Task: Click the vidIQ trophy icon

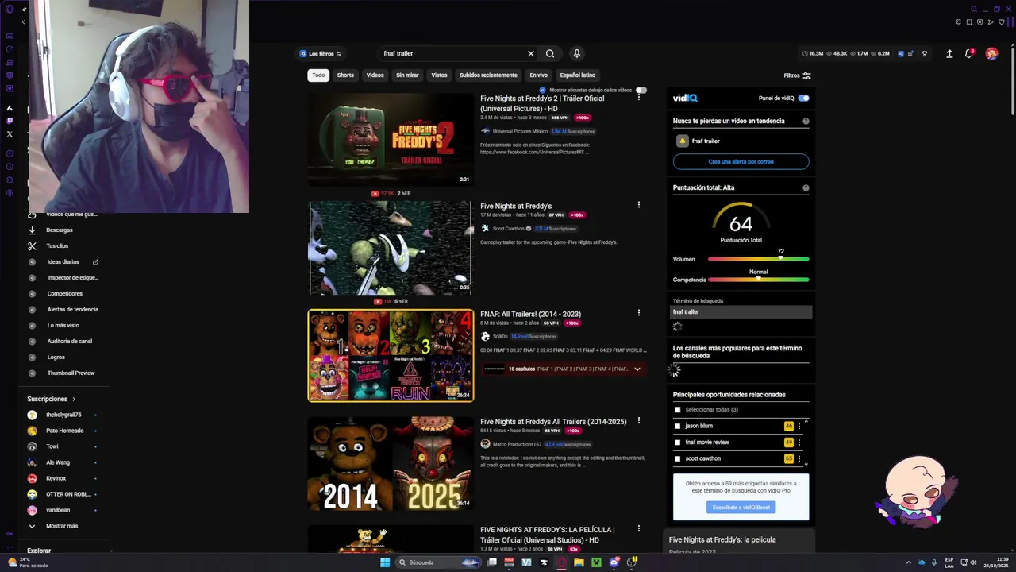Action: click(925, 53)
